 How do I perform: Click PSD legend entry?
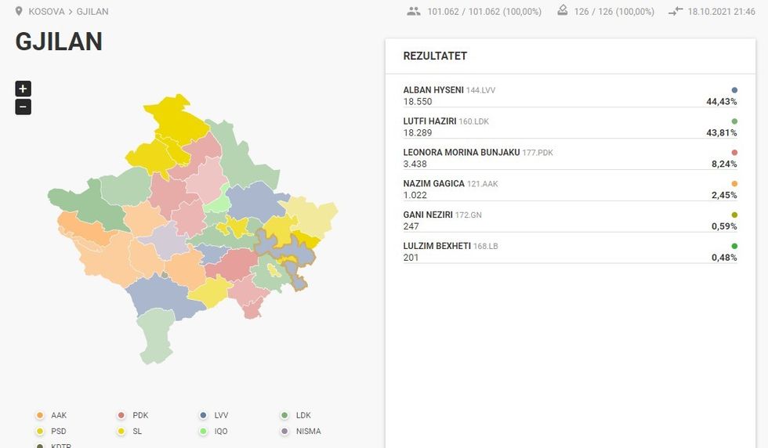click(51, 432)
